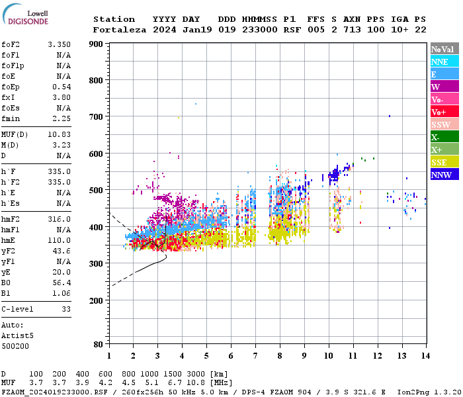Viewport: 463px width, 397px height.
Task: Click the 80 km height axis label
Action: tap(98, 344)
